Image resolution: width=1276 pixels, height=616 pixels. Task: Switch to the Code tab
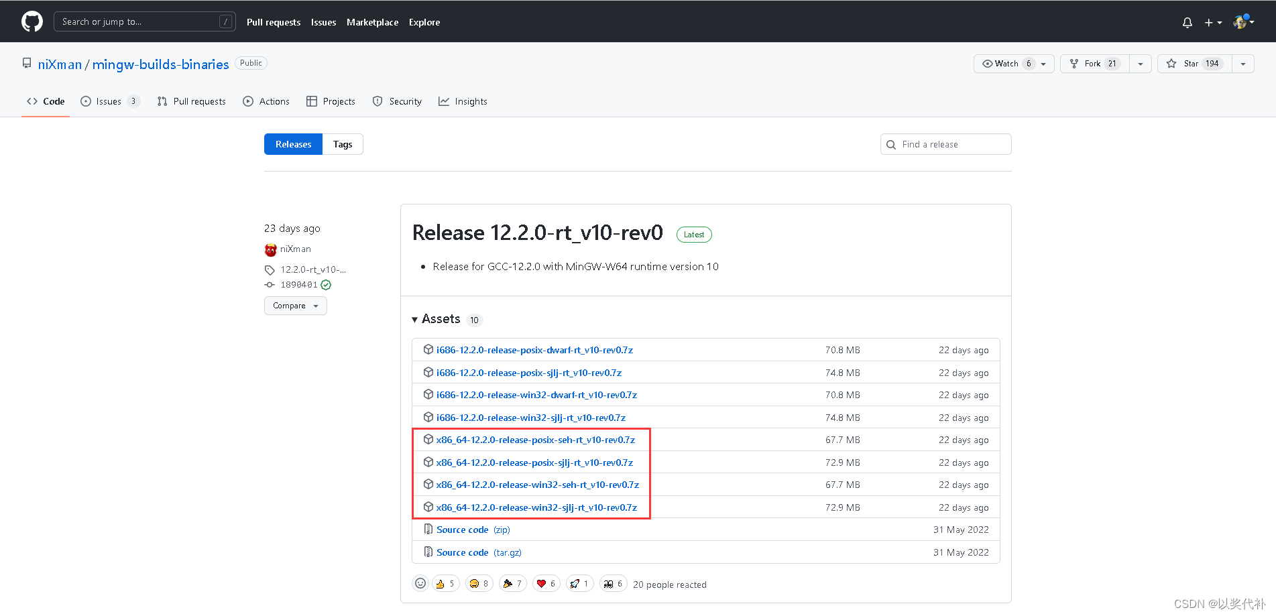(46, 101)
